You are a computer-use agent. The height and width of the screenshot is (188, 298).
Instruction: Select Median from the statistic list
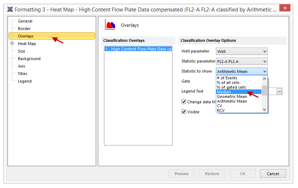click(224, 92)
